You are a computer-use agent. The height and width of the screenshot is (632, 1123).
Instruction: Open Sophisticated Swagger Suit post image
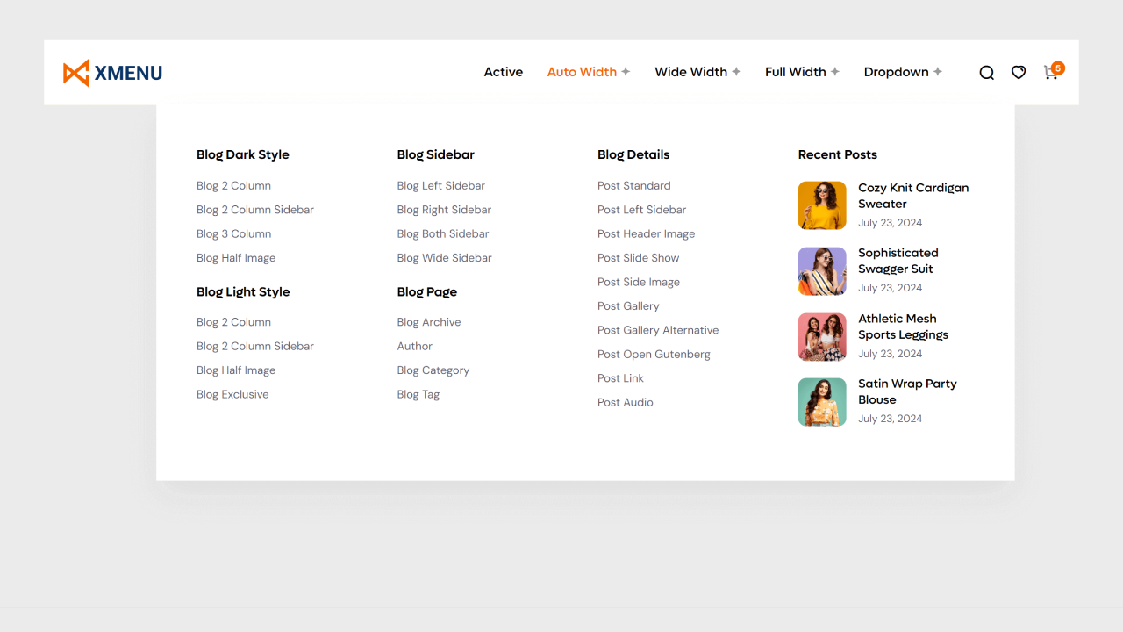coord(822,271)
